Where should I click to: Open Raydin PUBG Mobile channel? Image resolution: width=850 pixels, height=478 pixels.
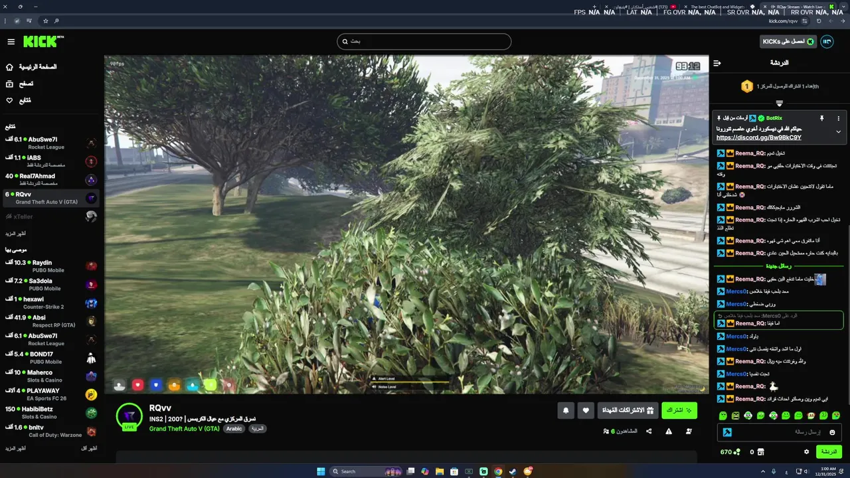(50, 266)
